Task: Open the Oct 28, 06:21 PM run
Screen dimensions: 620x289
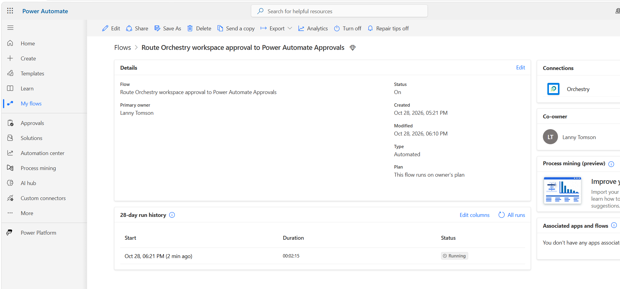Action: tap(158, 256)
